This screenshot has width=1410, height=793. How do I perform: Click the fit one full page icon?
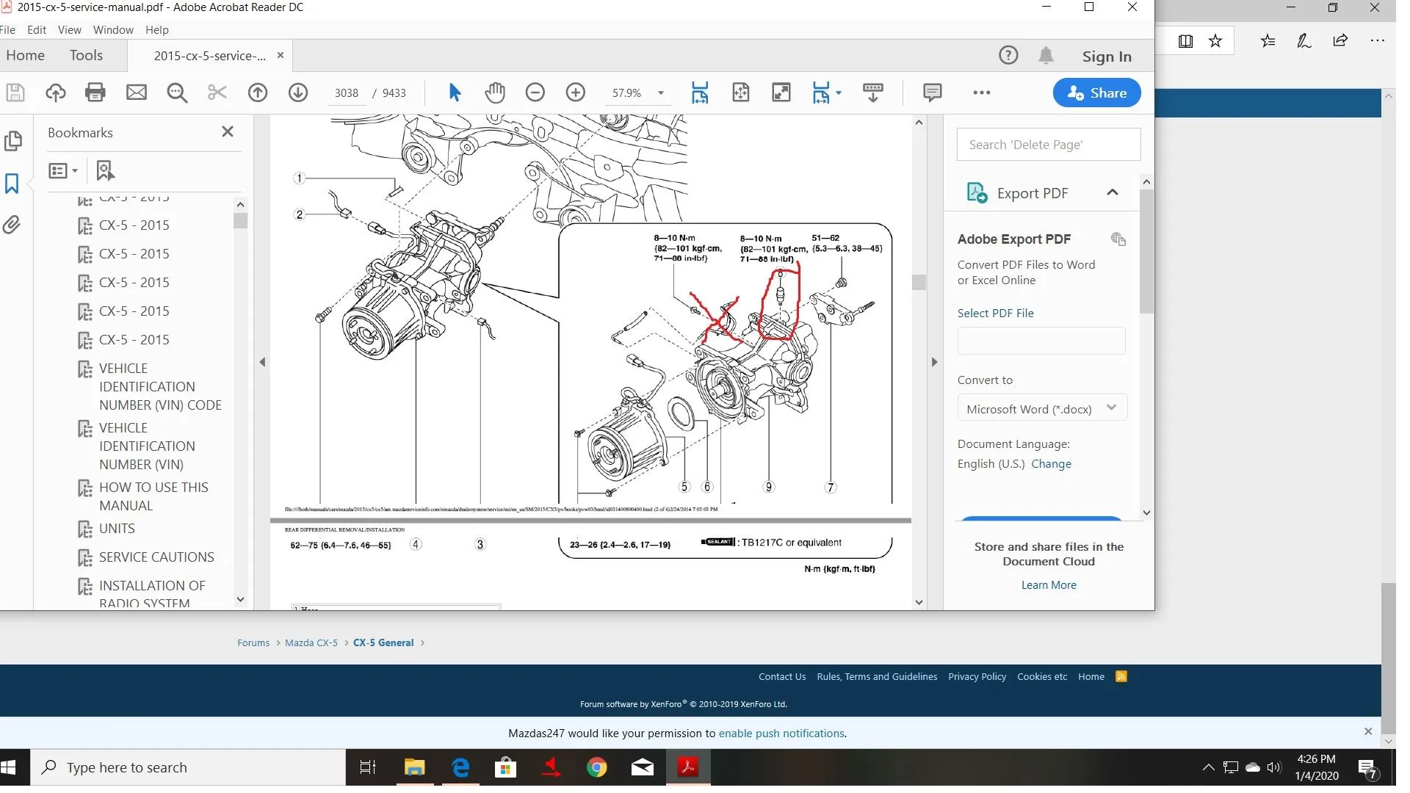pyautogui.click(x=741, y=93)
